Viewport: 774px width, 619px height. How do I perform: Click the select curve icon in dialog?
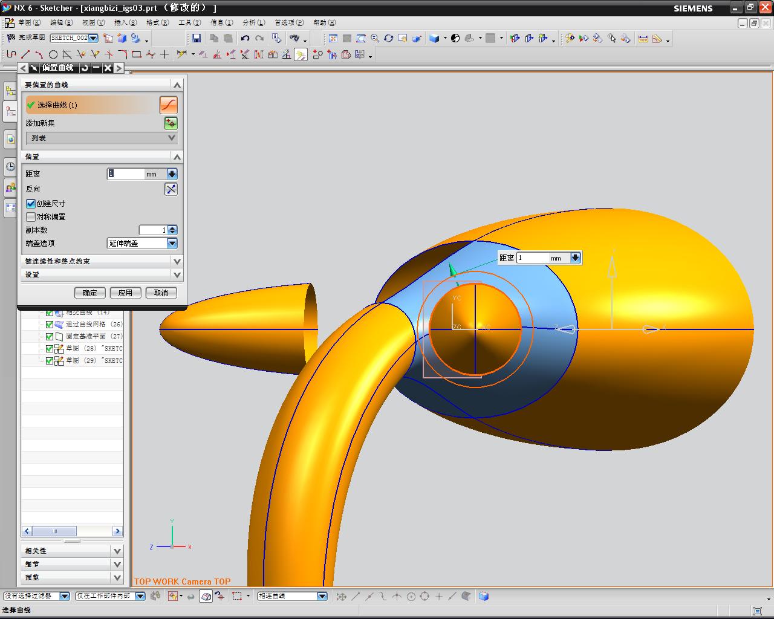(169, 105)
